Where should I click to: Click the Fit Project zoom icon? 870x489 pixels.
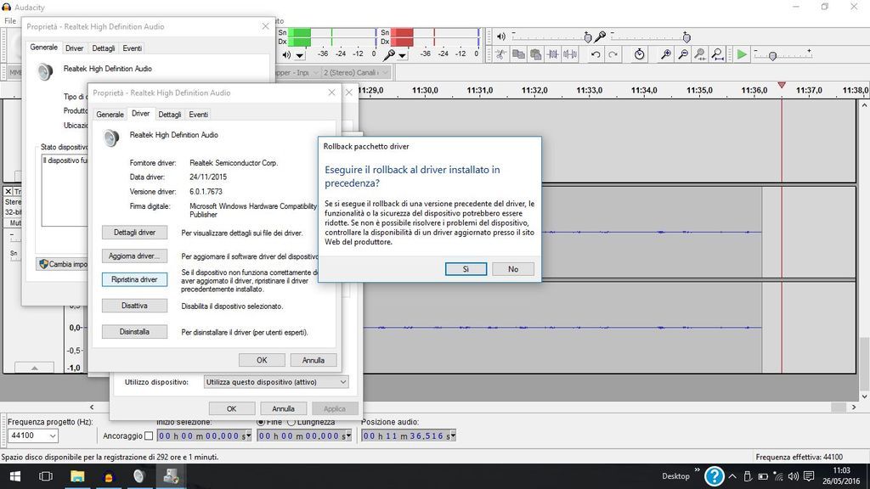click(x=717, y=54)
